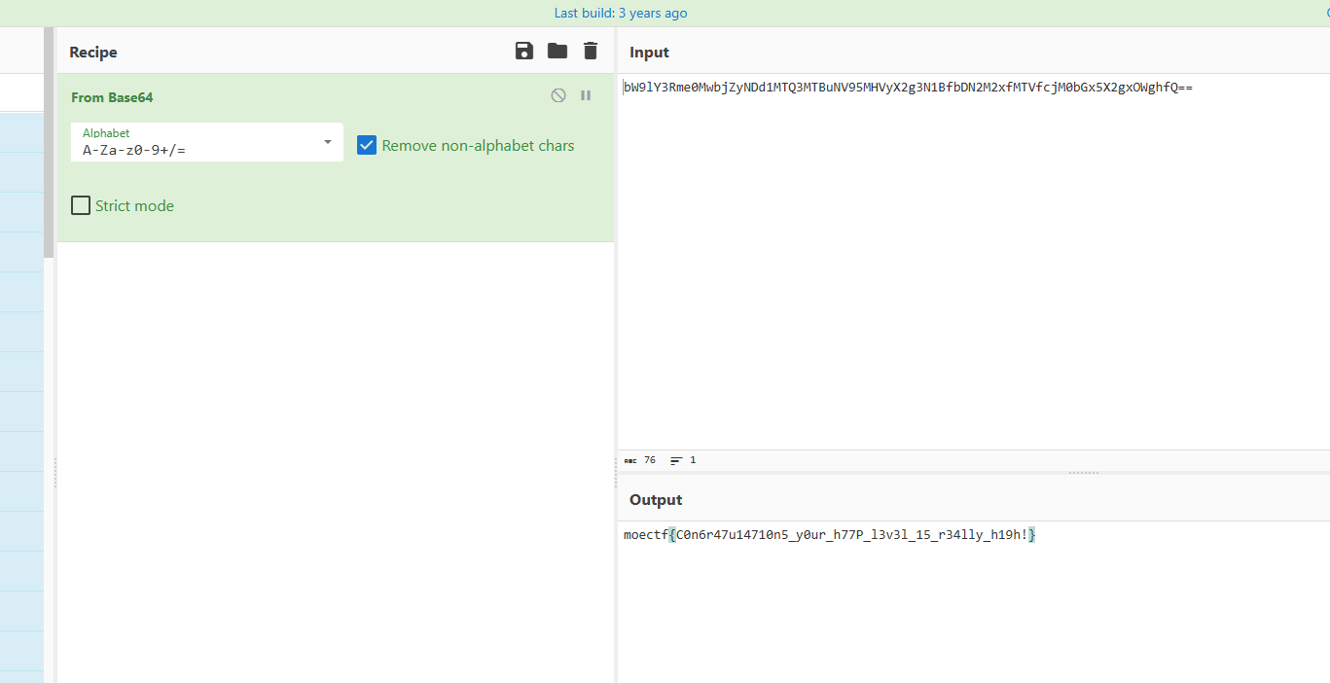Click the Recipe panel heading
The height and width of the screenshot is (683, 1330).
point(93,53)
